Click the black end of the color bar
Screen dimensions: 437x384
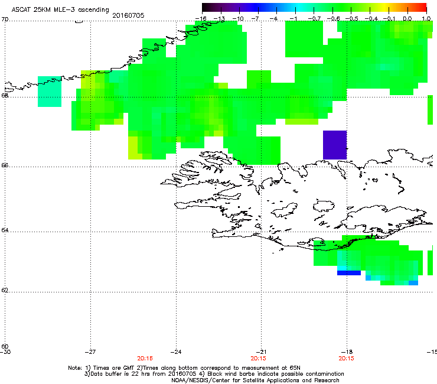click(206, 8)
